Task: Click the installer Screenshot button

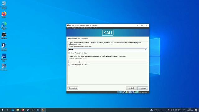Action: [73, 88]
